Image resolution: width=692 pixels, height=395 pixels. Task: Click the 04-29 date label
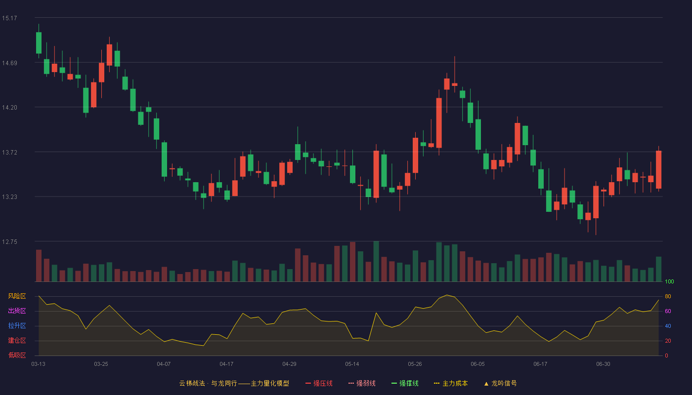pos(289,364)
